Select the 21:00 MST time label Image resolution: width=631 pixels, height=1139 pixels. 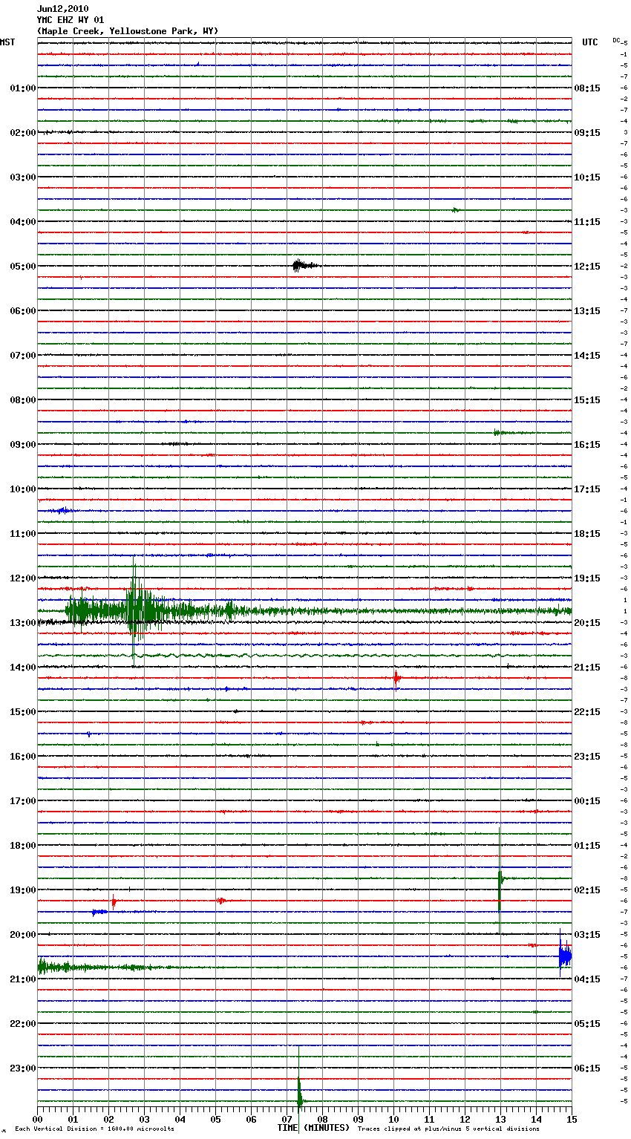[x=22, y=979]
